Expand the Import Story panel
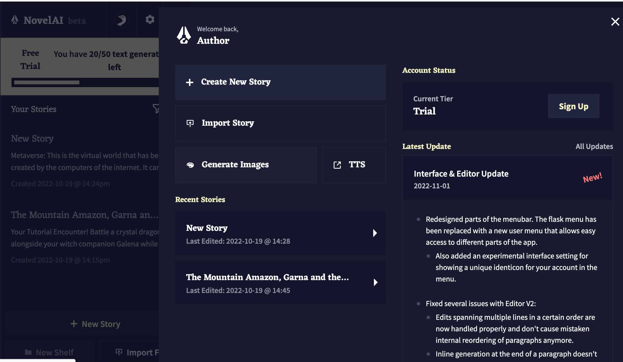 click(x=280, y=123)
